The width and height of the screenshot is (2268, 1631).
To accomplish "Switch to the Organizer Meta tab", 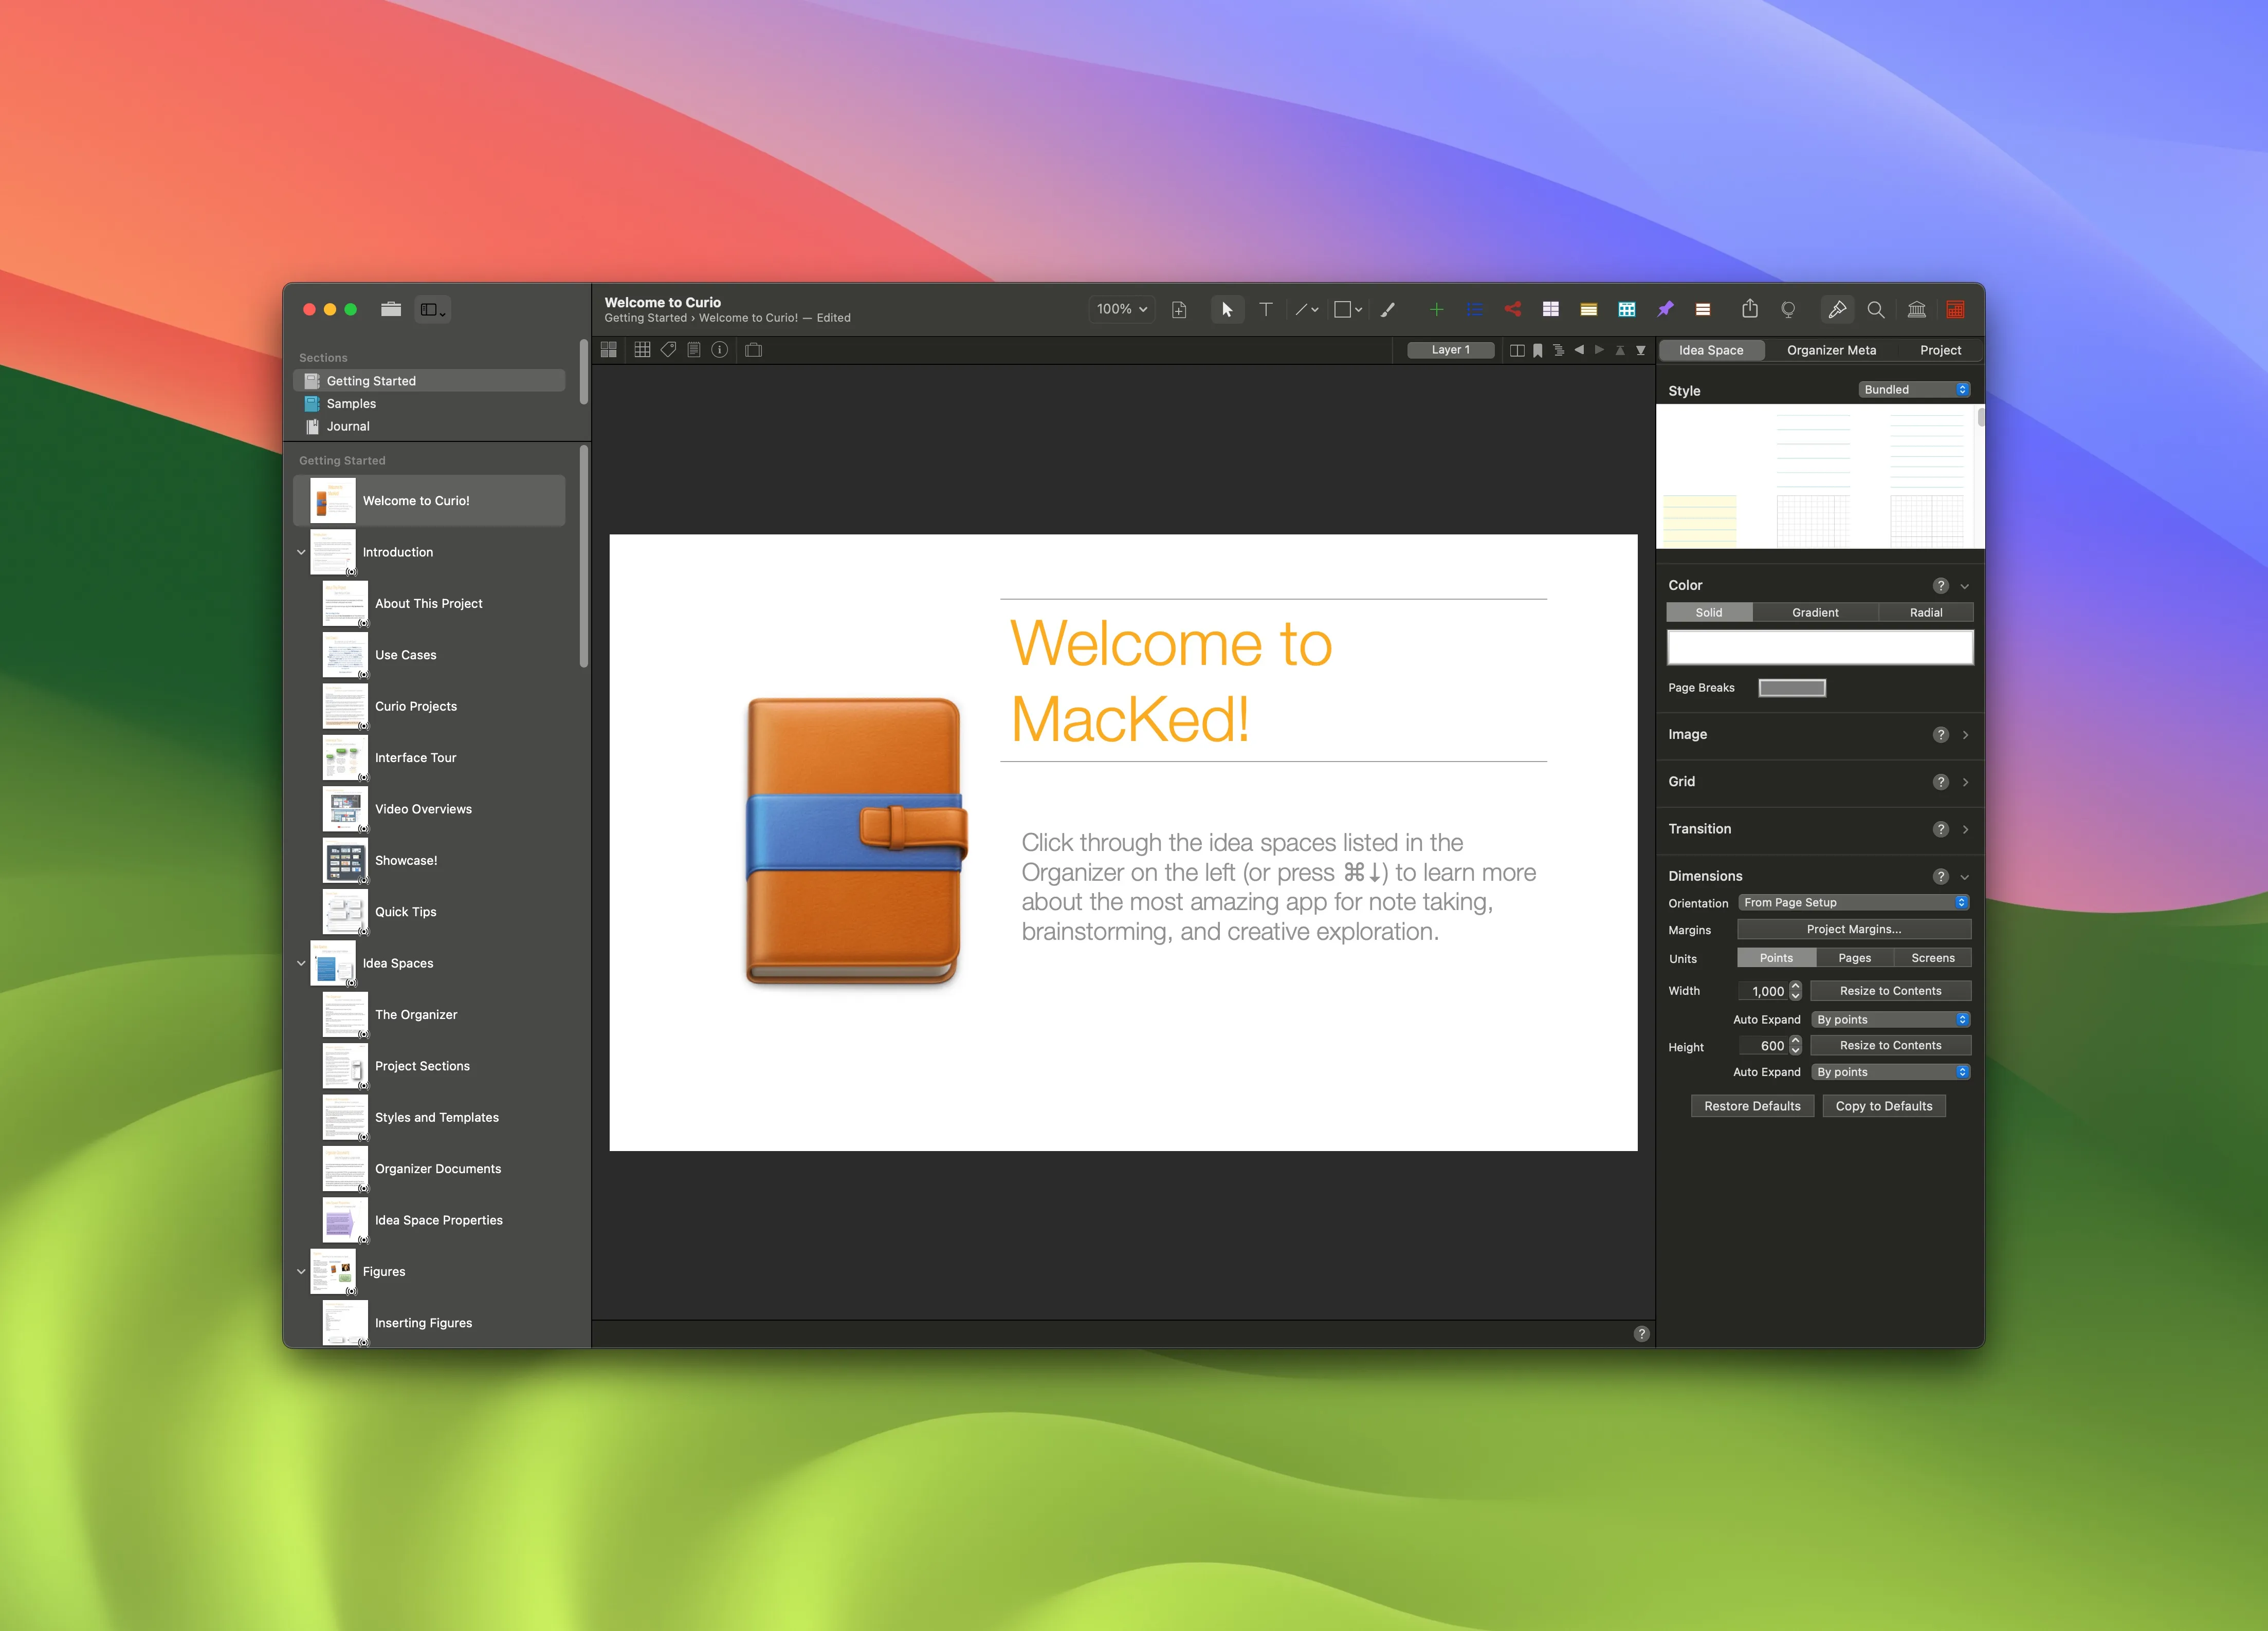I will point(1831,351).
